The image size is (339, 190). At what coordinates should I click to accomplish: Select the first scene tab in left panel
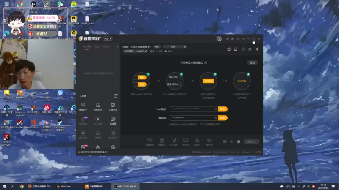click(87, 46)
